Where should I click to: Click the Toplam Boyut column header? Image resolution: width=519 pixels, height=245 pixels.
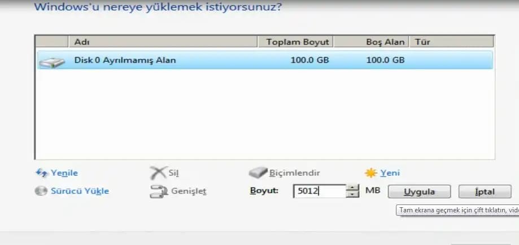pyautogui.click(x=295, y=42)
